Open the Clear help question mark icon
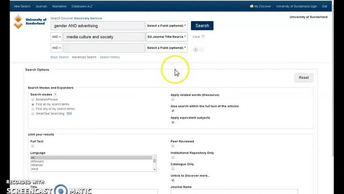The height and width of the screenshot is (194, 344). [x=203, y=37]
